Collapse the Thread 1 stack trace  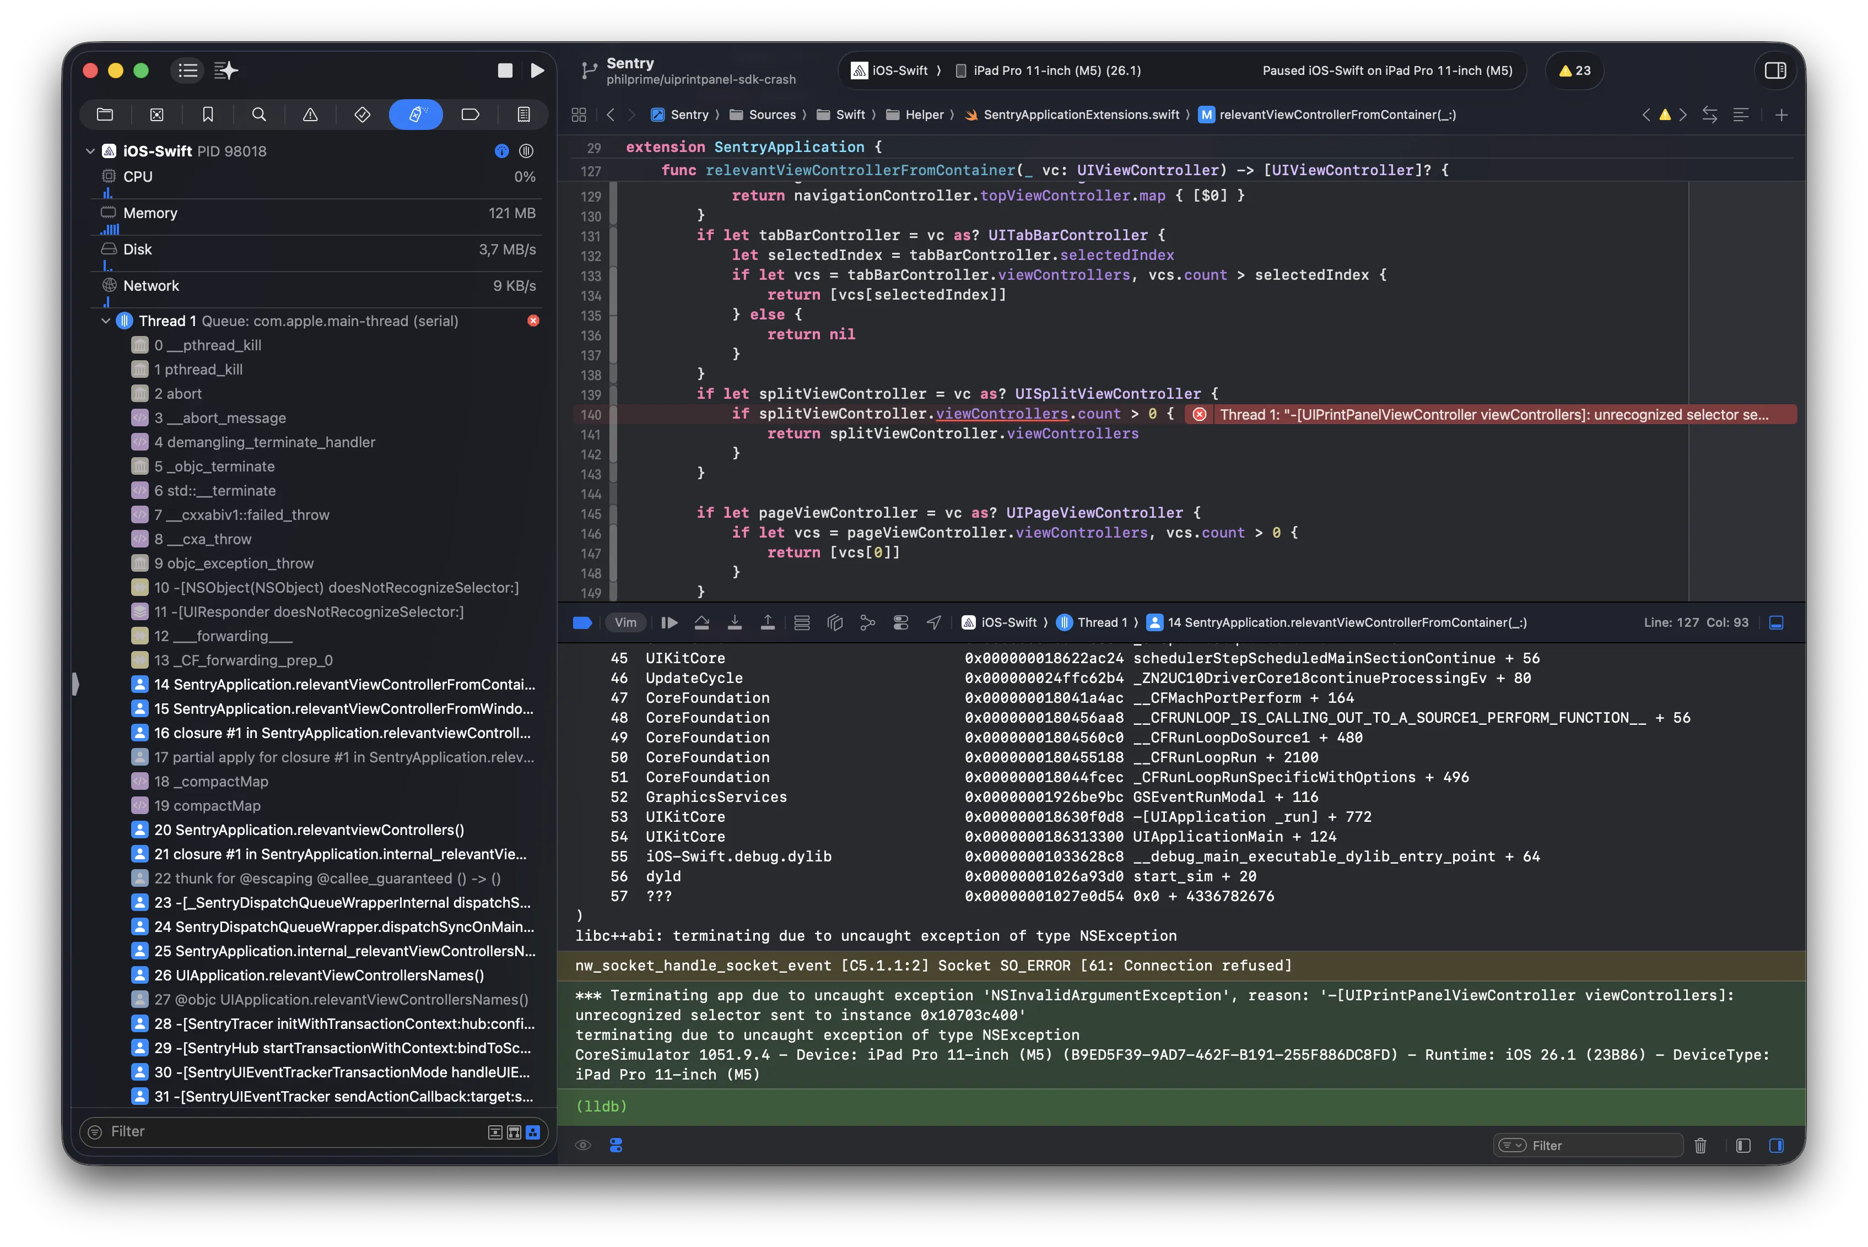[x=106, y=321]
